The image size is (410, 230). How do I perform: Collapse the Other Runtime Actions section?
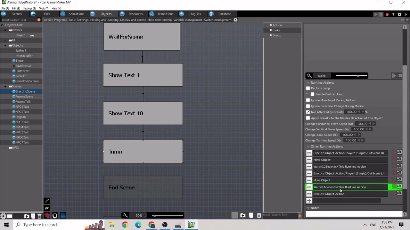pyautogui.click(x=308, y=147)
